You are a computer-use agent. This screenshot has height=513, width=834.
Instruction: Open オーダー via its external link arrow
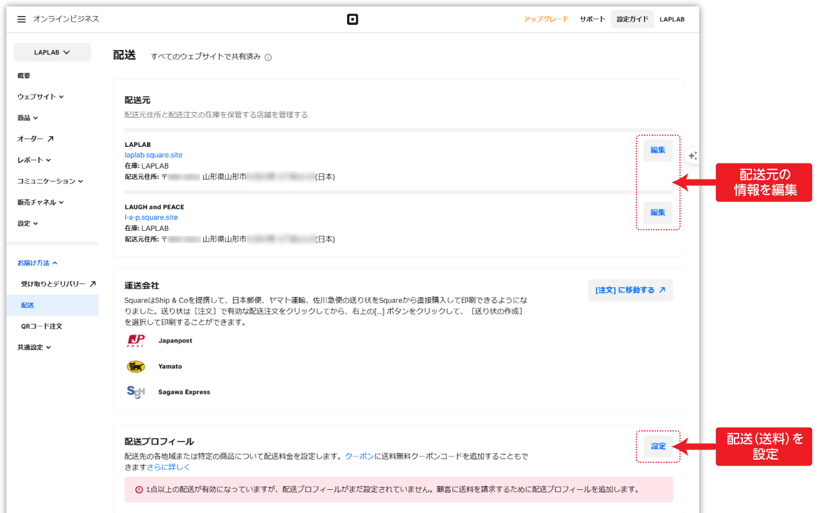click(x=49, y=138)
